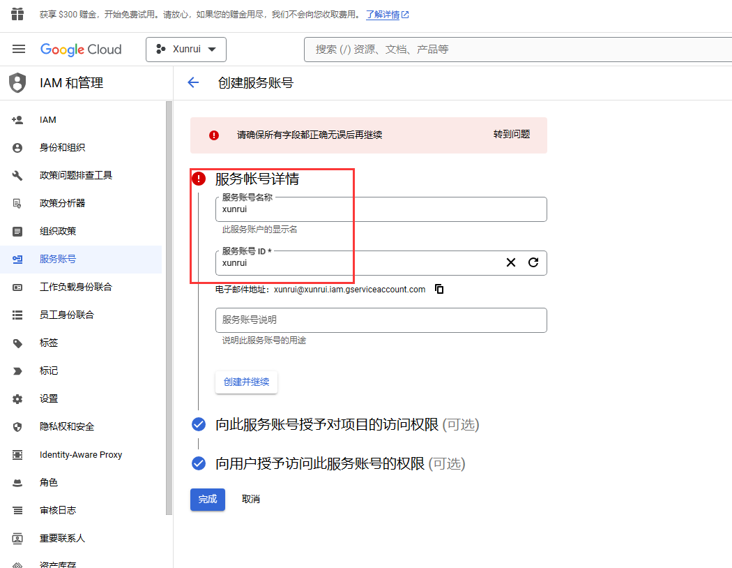
Task: Expand the 向此服务账号授予对项目的访问权限 step
Action: click(347, 424)
